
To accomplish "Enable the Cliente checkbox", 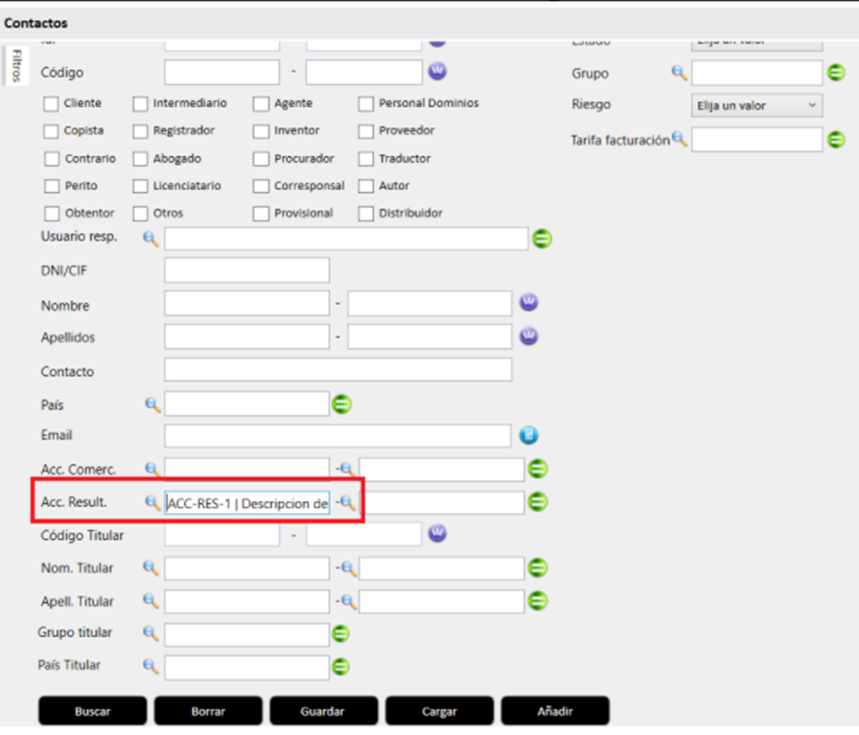I will pos(51,104).
